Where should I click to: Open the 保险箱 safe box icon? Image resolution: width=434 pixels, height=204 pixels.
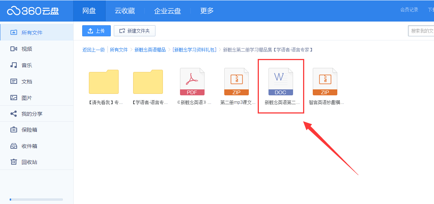pyautogui.click(x=13, y=130)
